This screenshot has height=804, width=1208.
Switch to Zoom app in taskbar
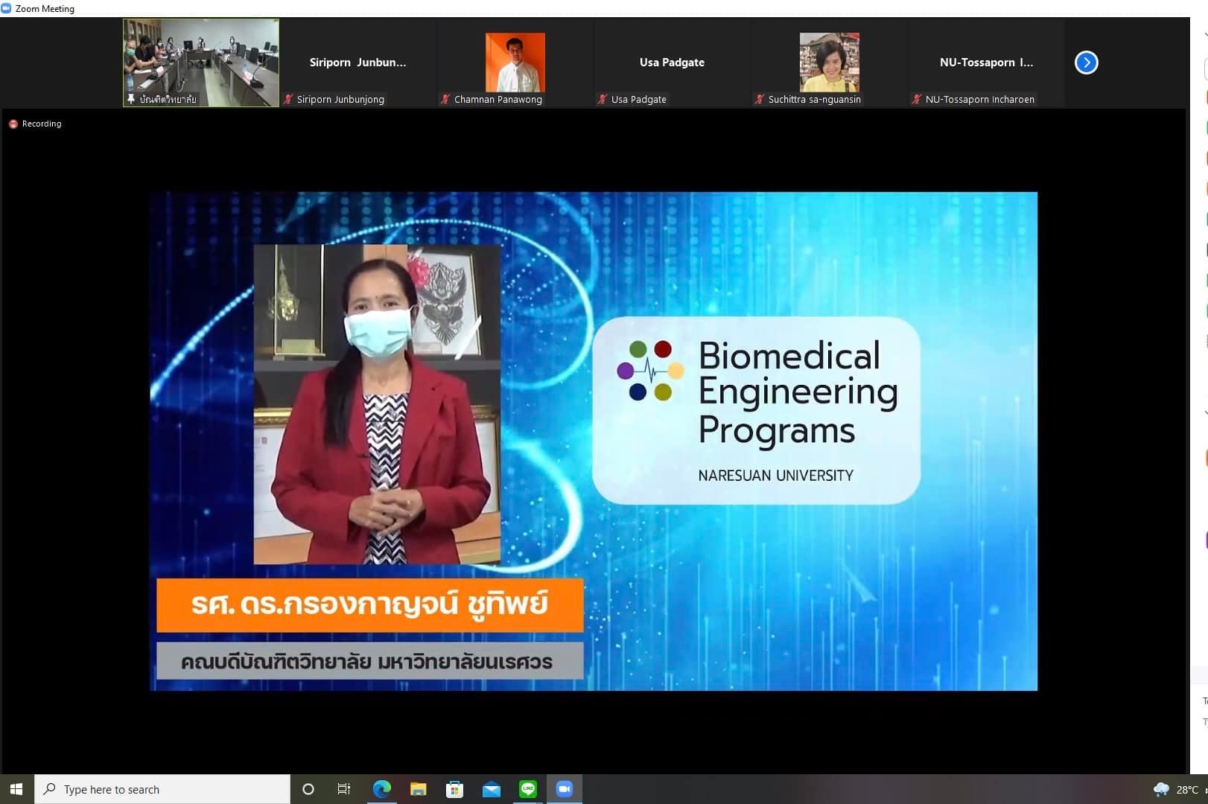click(565, 789)
